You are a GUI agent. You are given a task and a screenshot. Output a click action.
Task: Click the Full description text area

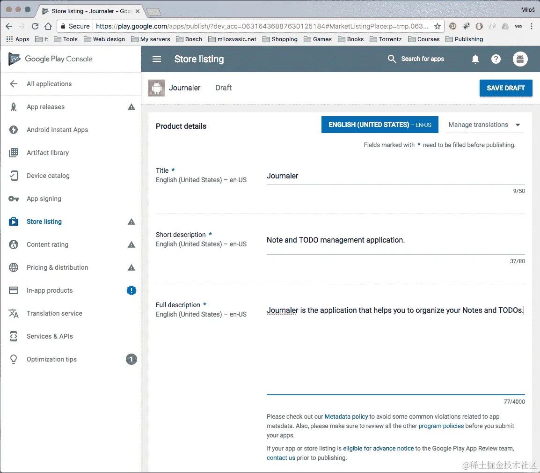[x=395, y=348]
